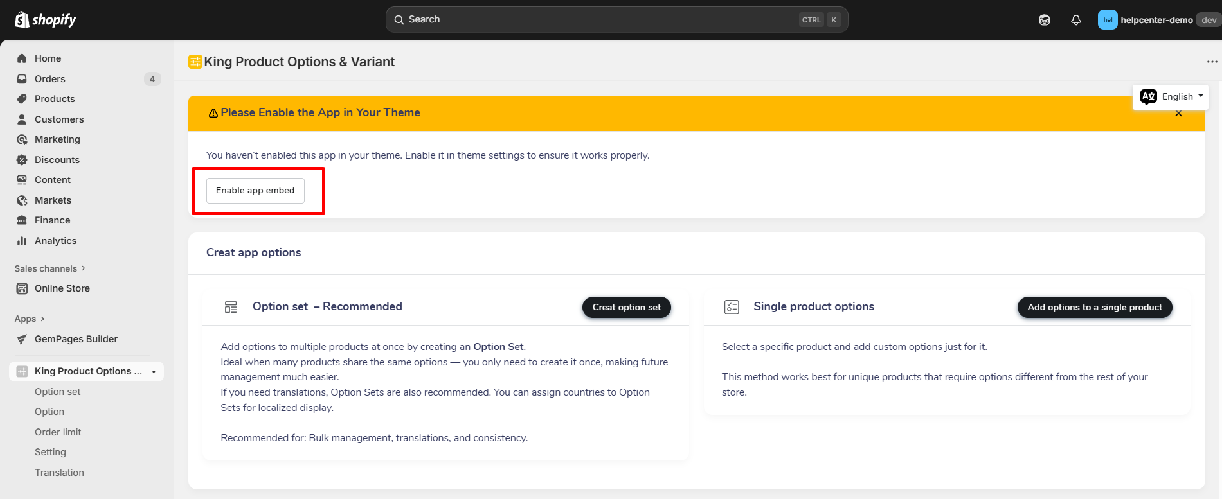Open Orders from the sidebar
This screenshot has height=499, width=1222.
[x=50, y=79]
